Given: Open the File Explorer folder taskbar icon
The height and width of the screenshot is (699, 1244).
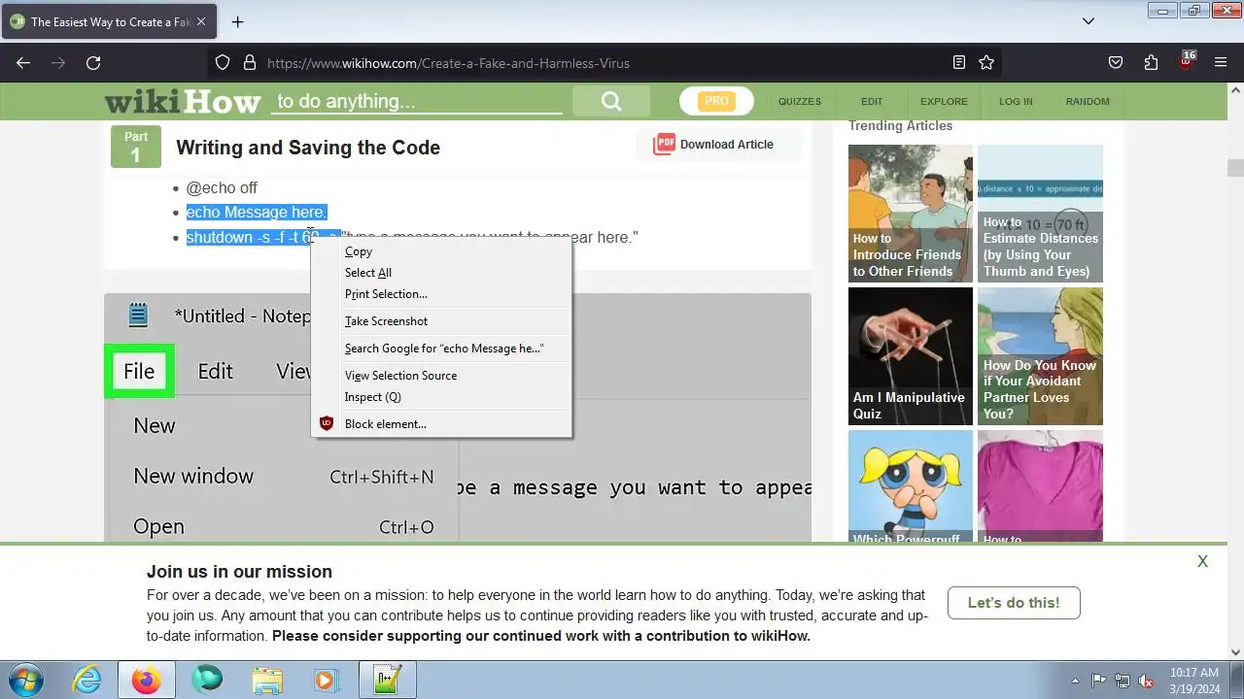Looking at the screenshot, I should pyautogui.click(x=267, y=680).
